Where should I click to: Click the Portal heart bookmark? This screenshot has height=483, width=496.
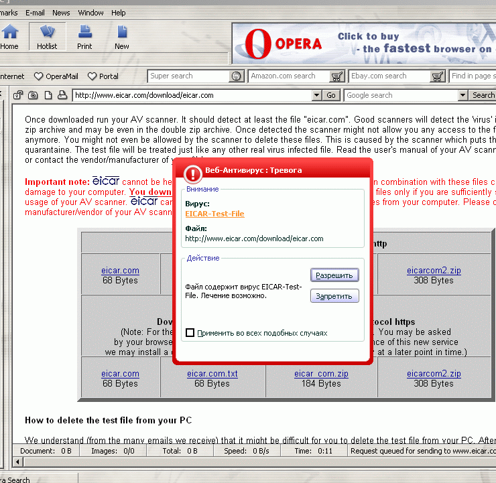pos(103,76)
